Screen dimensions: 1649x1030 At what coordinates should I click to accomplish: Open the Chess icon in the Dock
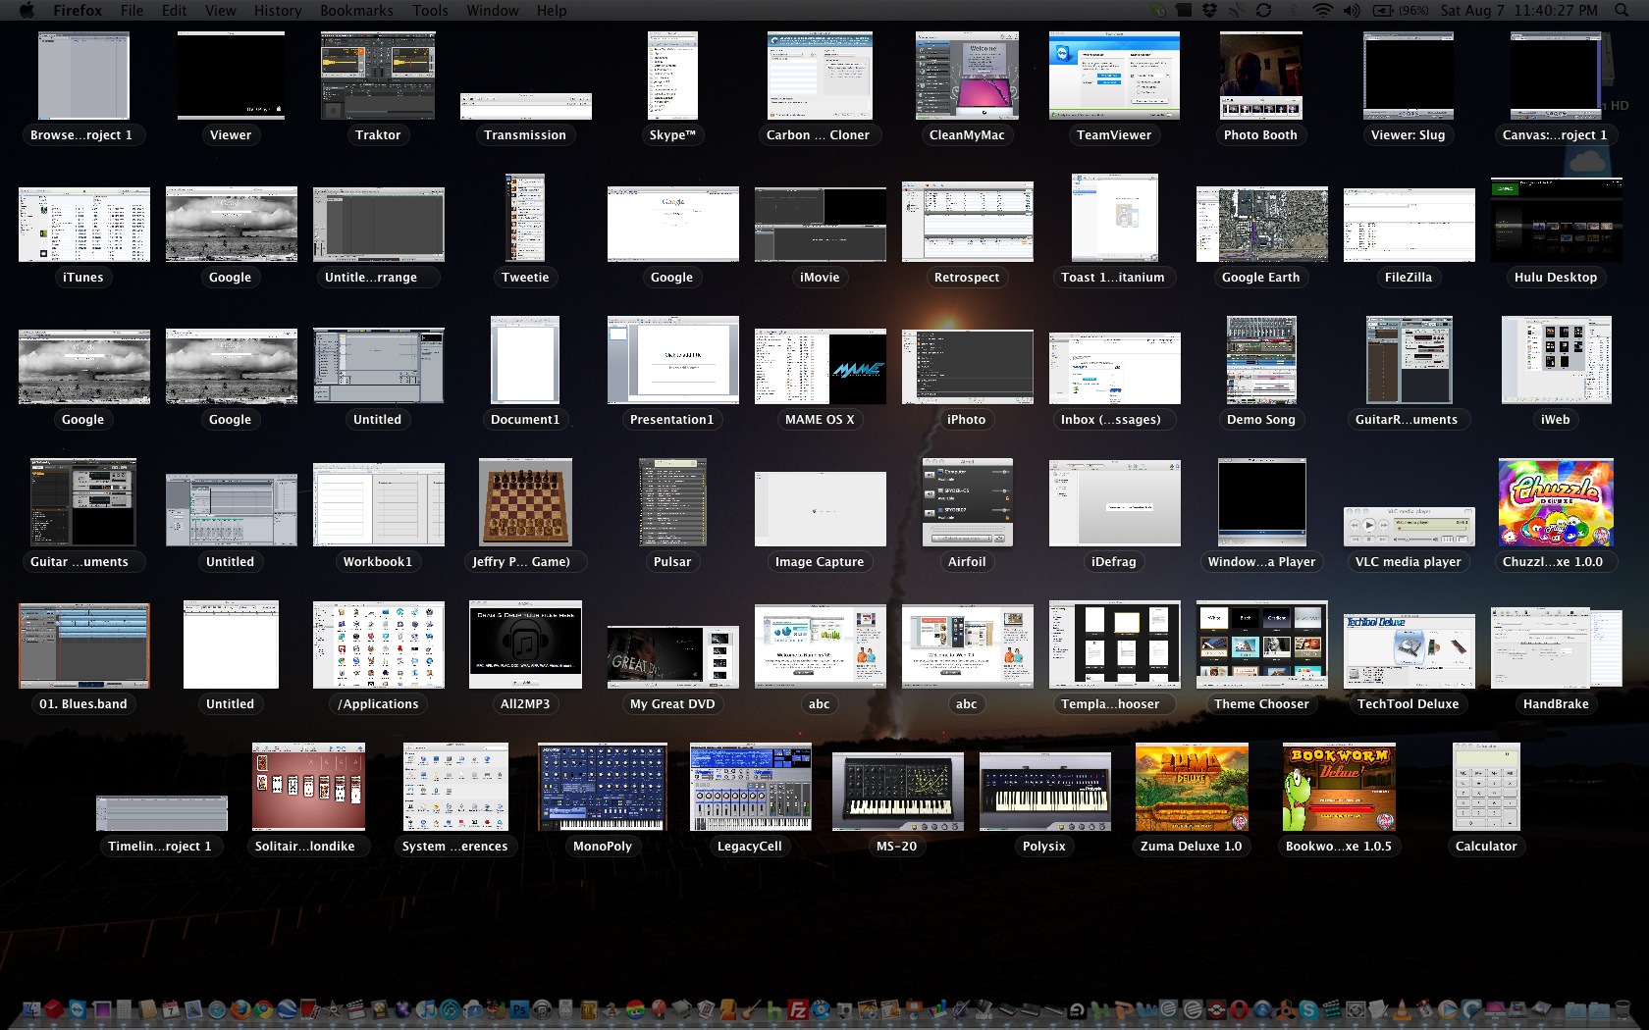(611, 1008)
